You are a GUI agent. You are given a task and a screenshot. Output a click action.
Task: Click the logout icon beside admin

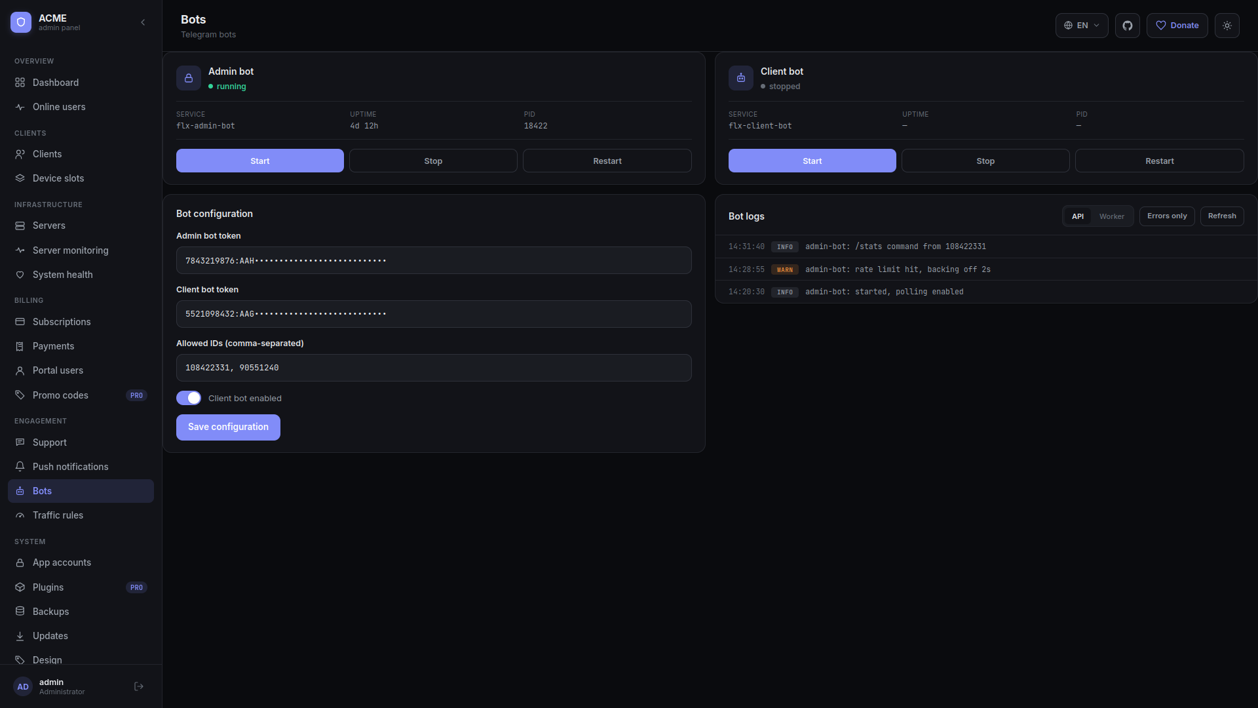[x=139, y=686]
